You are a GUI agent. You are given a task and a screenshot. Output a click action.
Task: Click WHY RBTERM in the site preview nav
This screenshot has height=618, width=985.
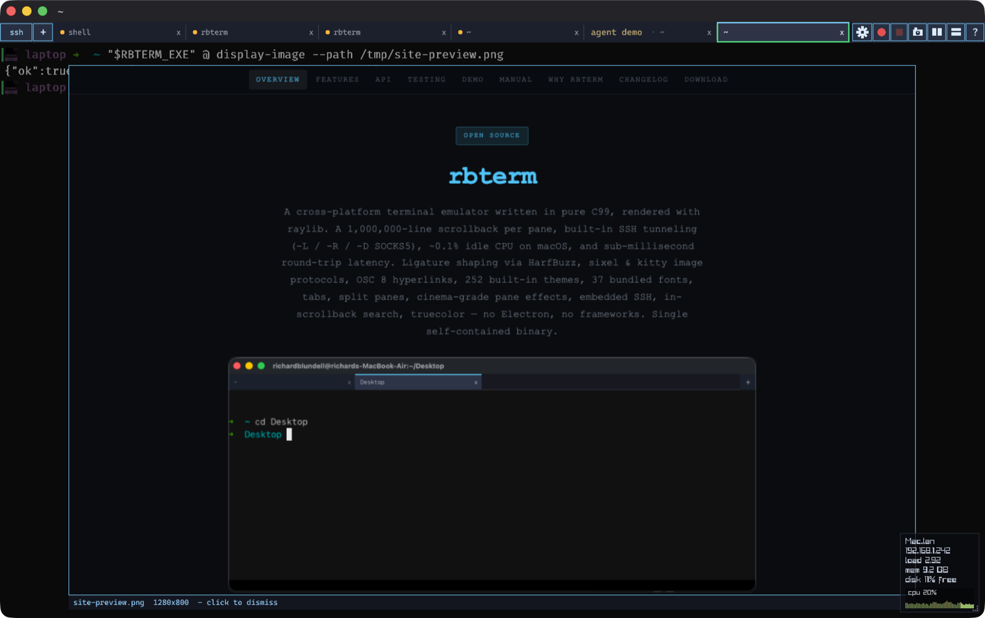pyautogui.click(x=576, y=79)
